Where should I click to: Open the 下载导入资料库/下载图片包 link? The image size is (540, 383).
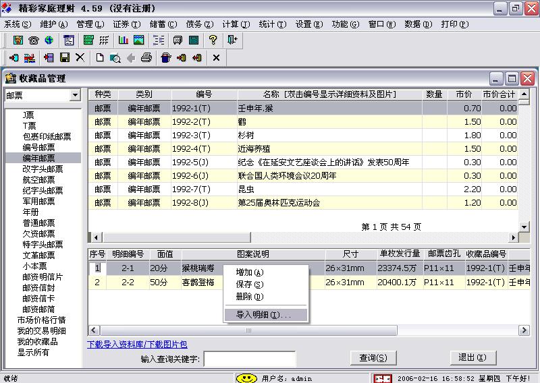[137, 345]
